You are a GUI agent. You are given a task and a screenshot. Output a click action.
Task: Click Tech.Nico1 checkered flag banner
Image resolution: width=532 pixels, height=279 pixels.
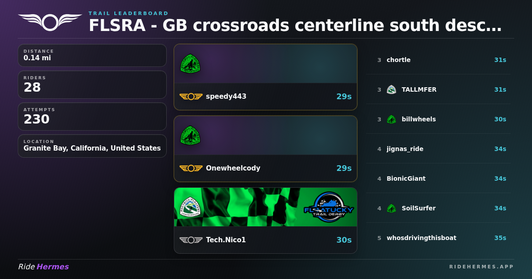pyautogui.click(x=266, y=207)
